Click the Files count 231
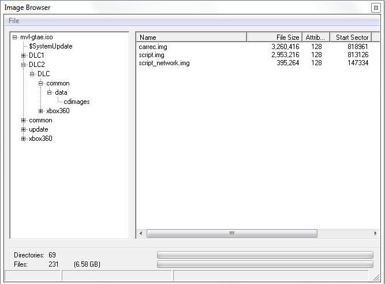 point(54,264)
